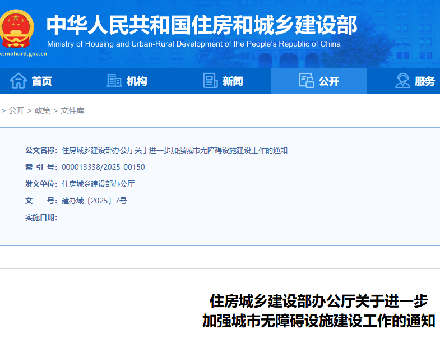Click the 实施日期 label
The height and width of the screenshot is (343, 440).
(x=41, y=218)
